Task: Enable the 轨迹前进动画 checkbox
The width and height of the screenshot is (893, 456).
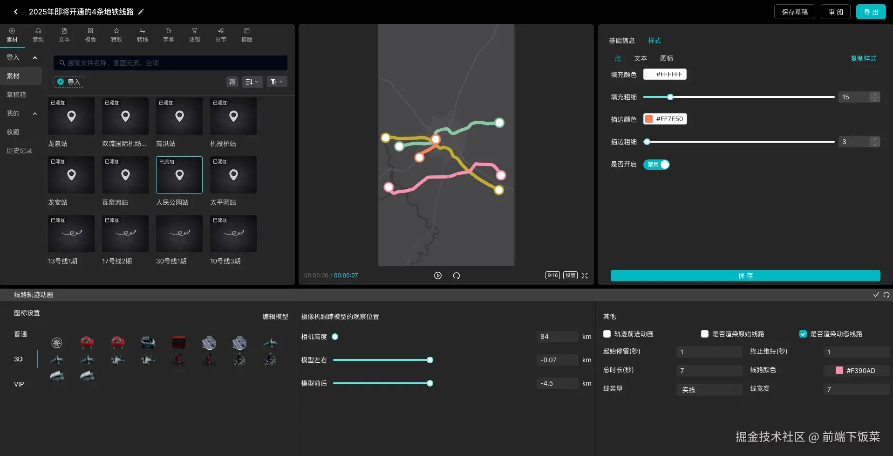Action: point(607,334)
